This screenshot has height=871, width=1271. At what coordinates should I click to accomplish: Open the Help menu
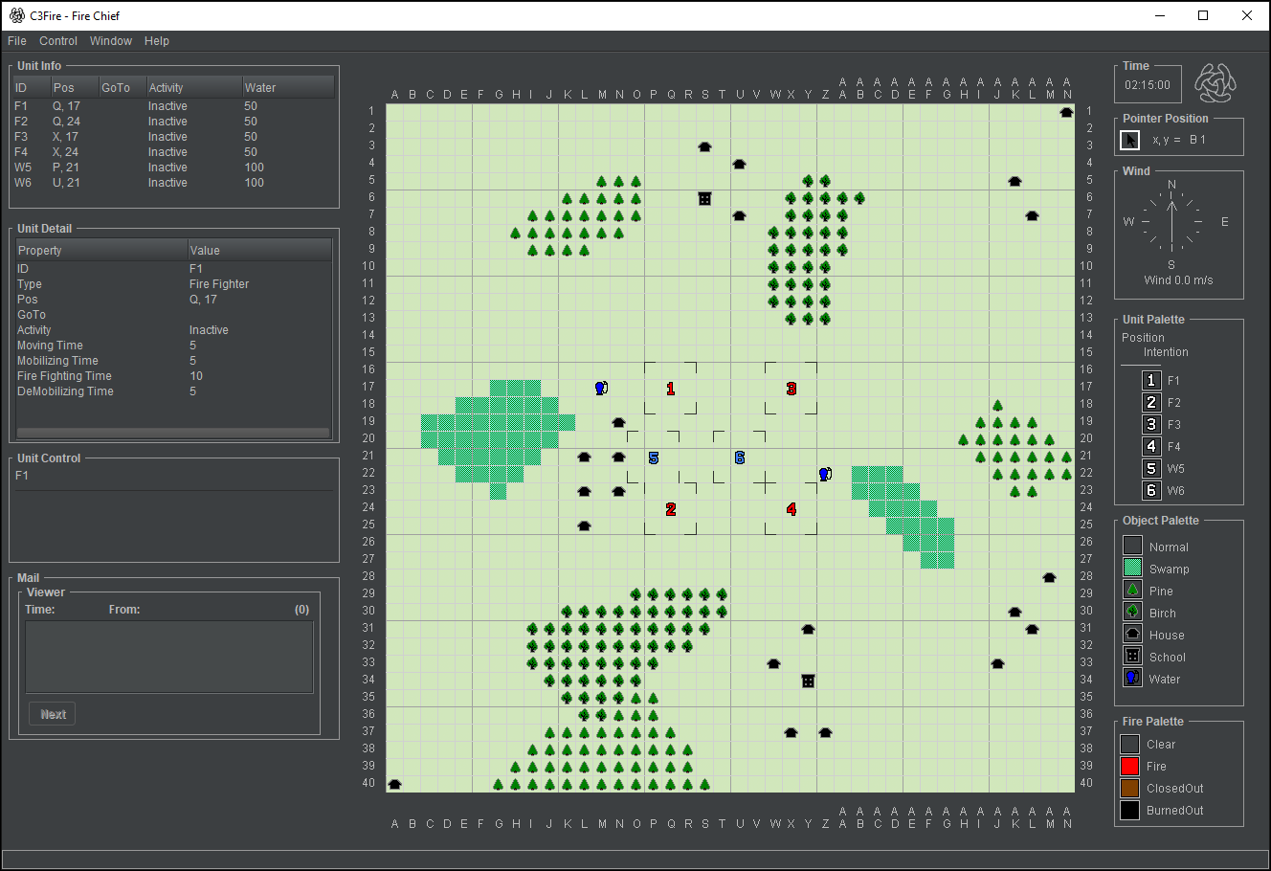point(157,41)
